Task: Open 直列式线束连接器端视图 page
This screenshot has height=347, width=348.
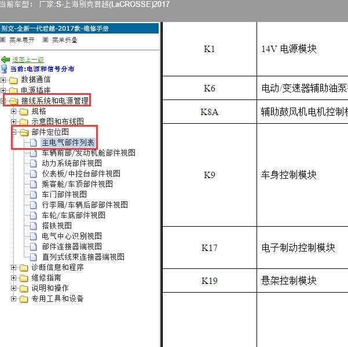Action: tap(83, 257)
